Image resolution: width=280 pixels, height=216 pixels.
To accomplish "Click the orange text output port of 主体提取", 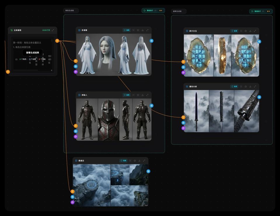I will point(57,41).
